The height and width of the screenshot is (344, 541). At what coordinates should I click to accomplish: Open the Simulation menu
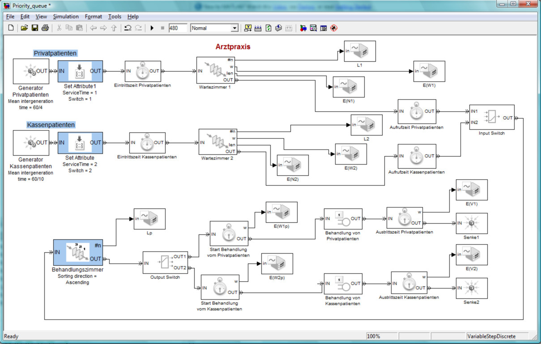coord(65,17)
